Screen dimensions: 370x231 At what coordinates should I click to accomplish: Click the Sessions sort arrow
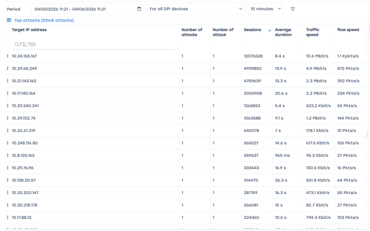pos(270,31)
